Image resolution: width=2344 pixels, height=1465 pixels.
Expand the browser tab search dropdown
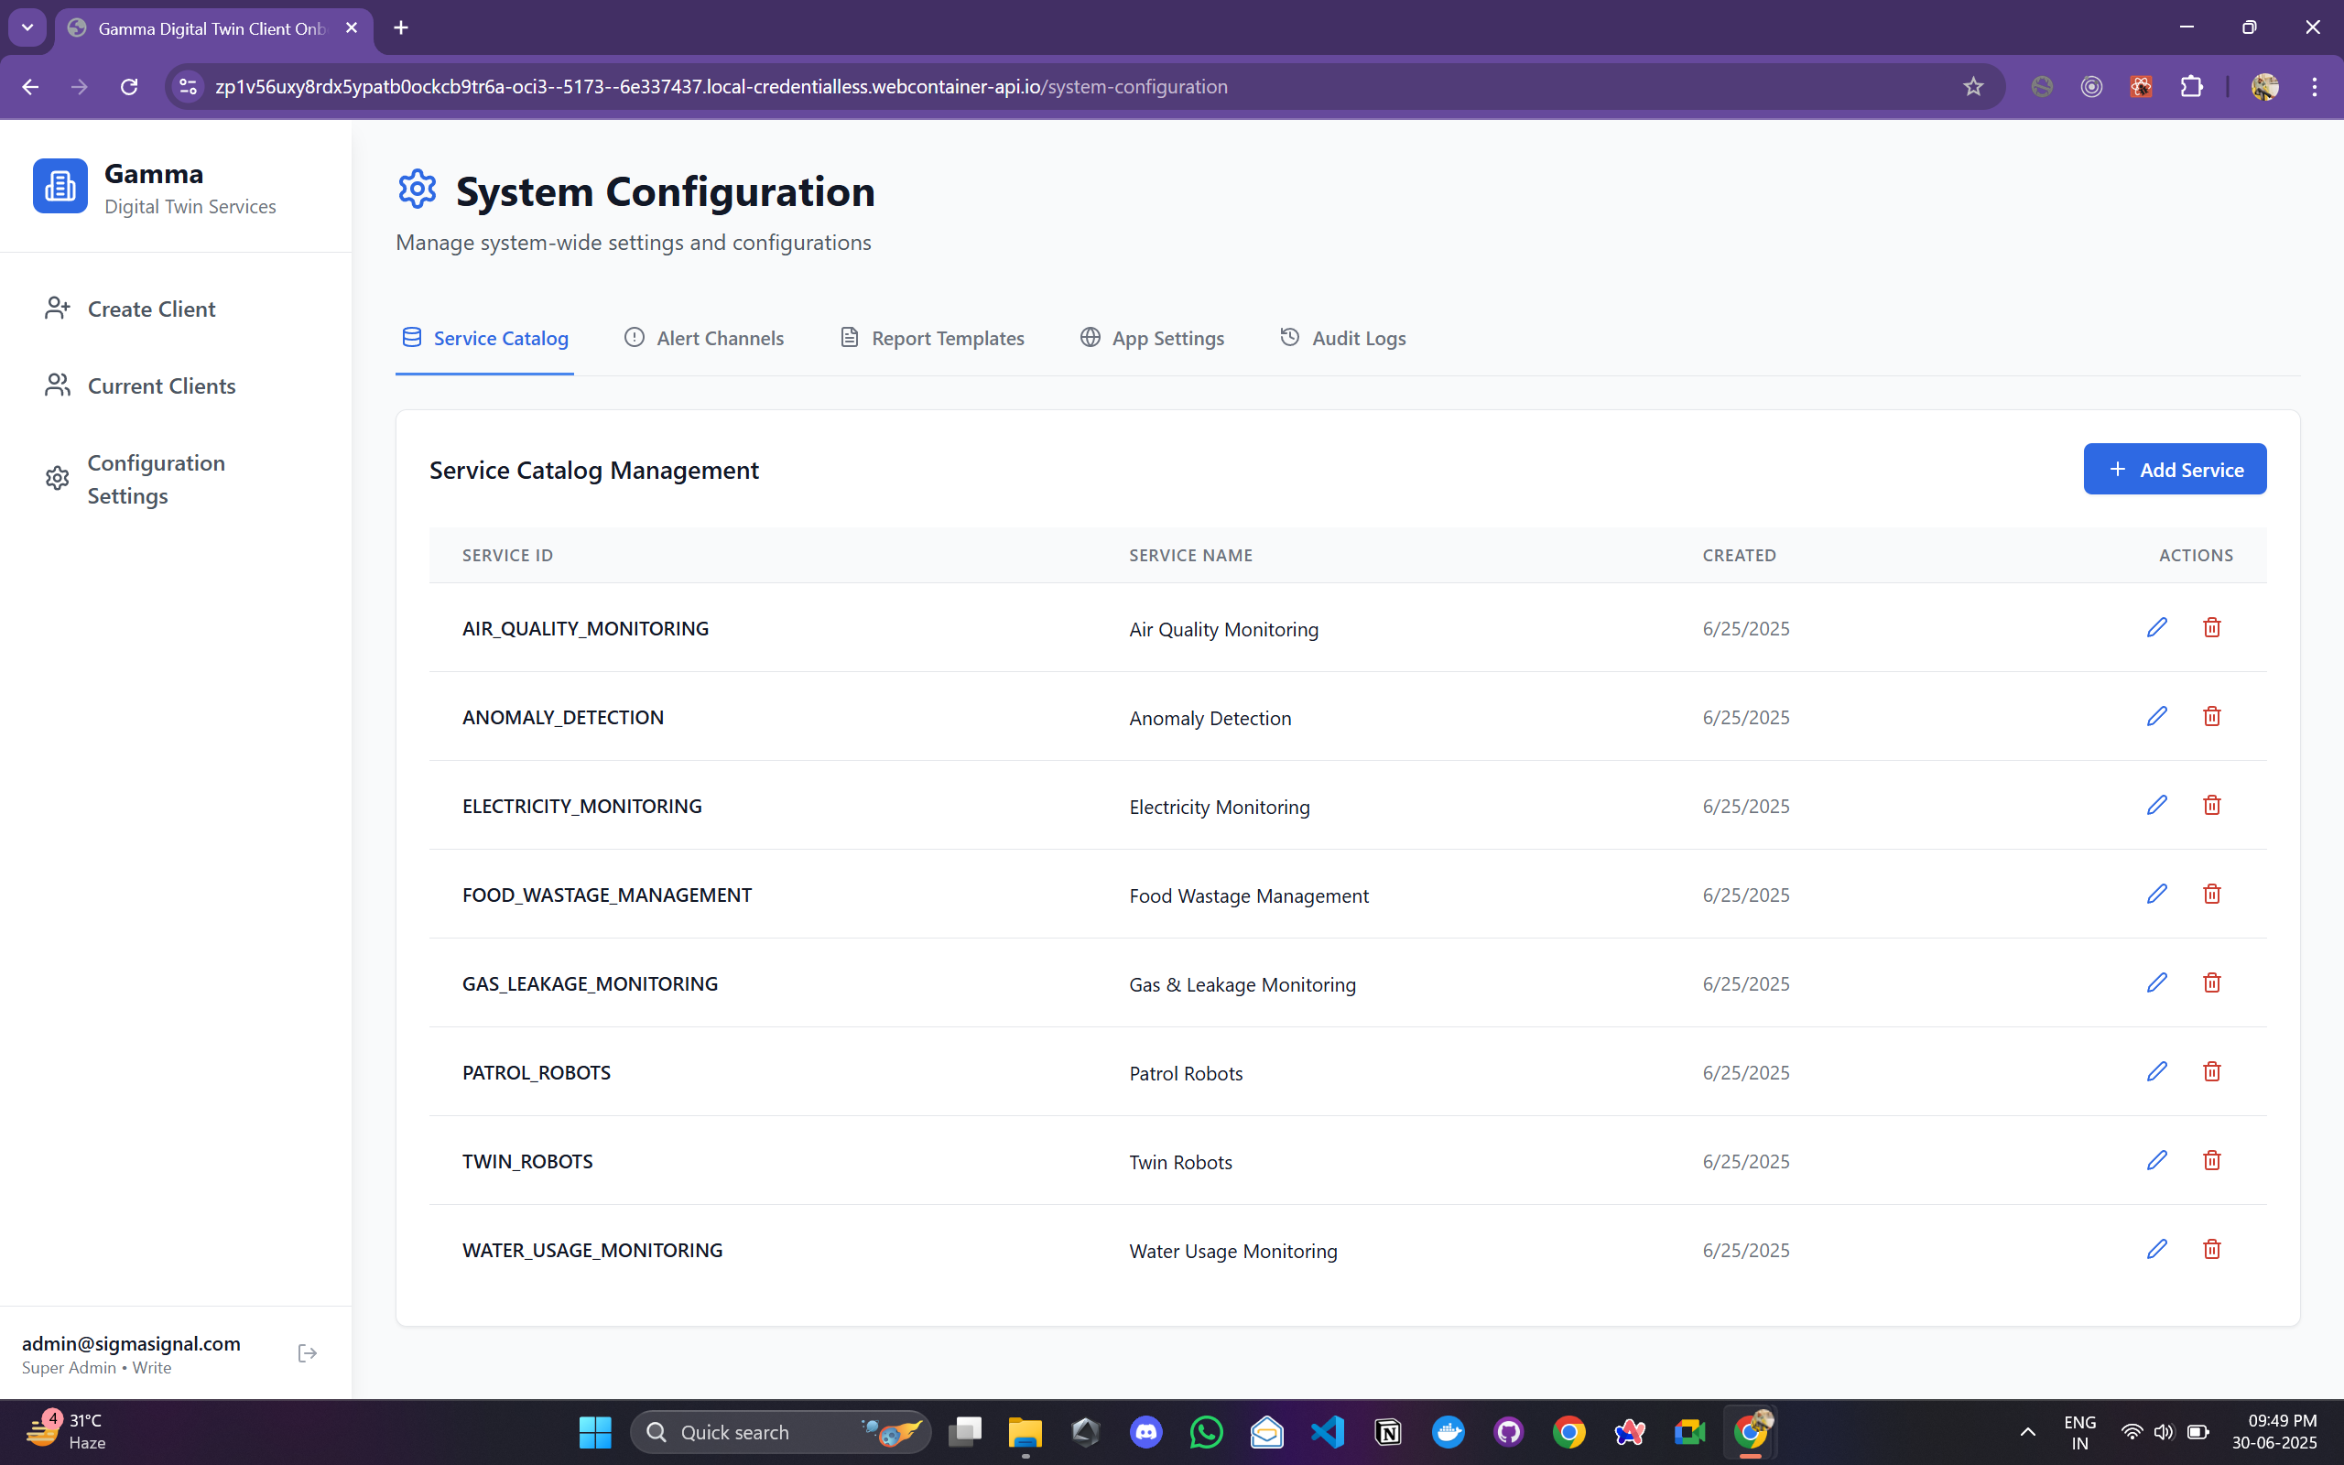(27, 28)
